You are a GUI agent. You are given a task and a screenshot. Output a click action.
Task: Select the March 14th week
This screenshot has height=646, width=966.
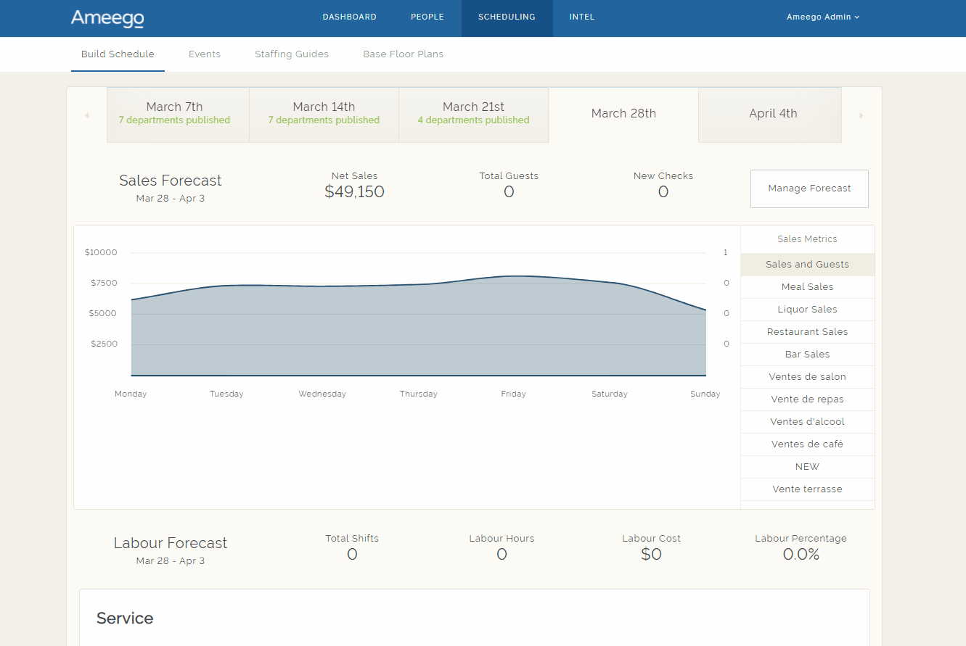324,115
